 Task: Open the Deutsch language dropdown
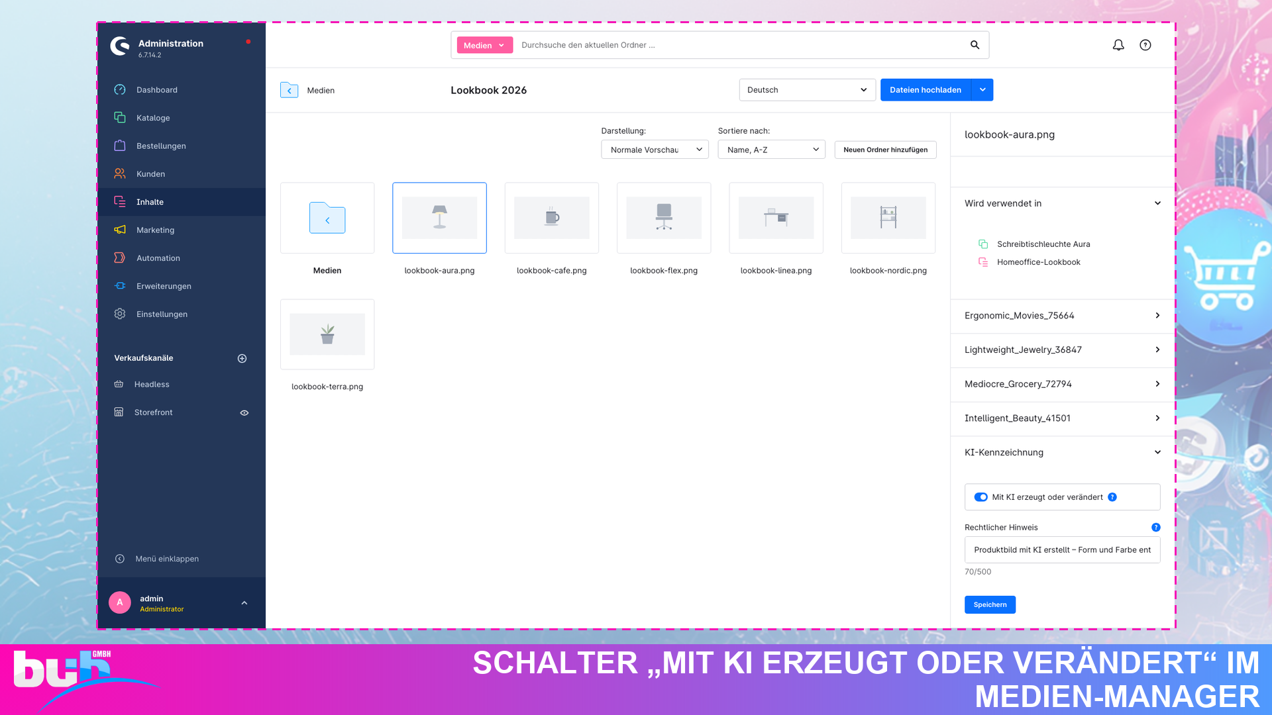click(808, 90)
